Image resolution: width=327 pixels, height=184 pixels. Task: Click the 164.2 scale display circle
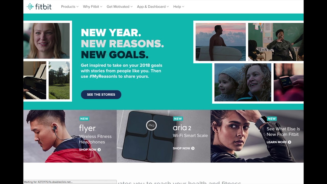coord(151,125)
